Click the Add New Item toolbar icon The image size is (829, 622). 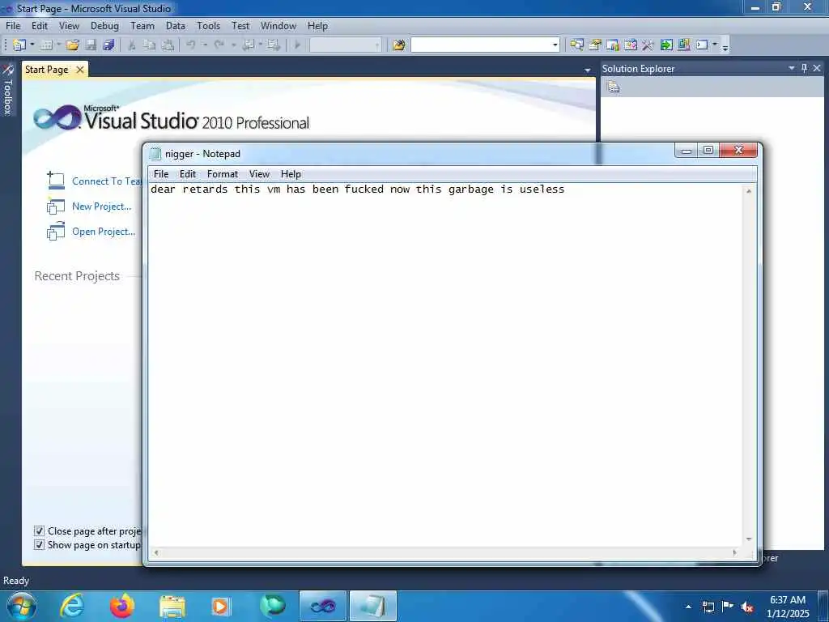click(x=46, y=45)
